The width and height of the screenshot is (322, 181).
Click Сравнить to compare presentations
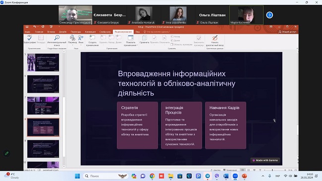tap(144, 39)
